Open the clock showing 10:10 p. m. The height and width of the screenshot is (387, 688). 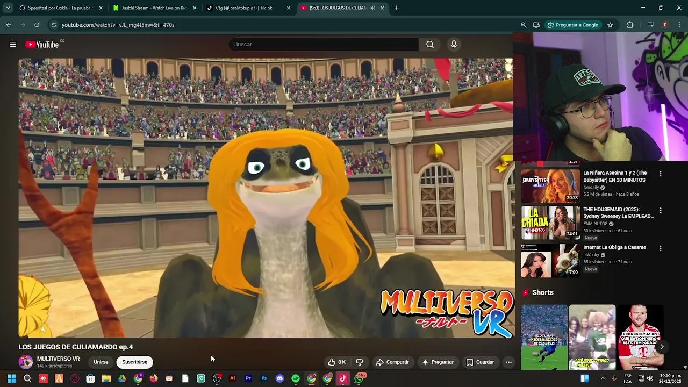670,378
